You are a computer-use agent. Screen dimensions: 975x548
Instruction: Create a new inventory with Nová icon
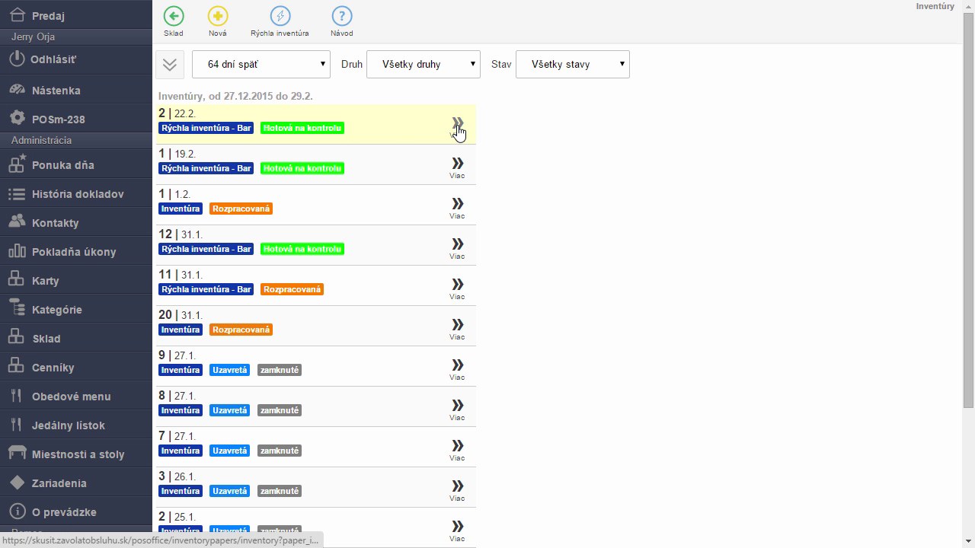[x=218, y=16]
